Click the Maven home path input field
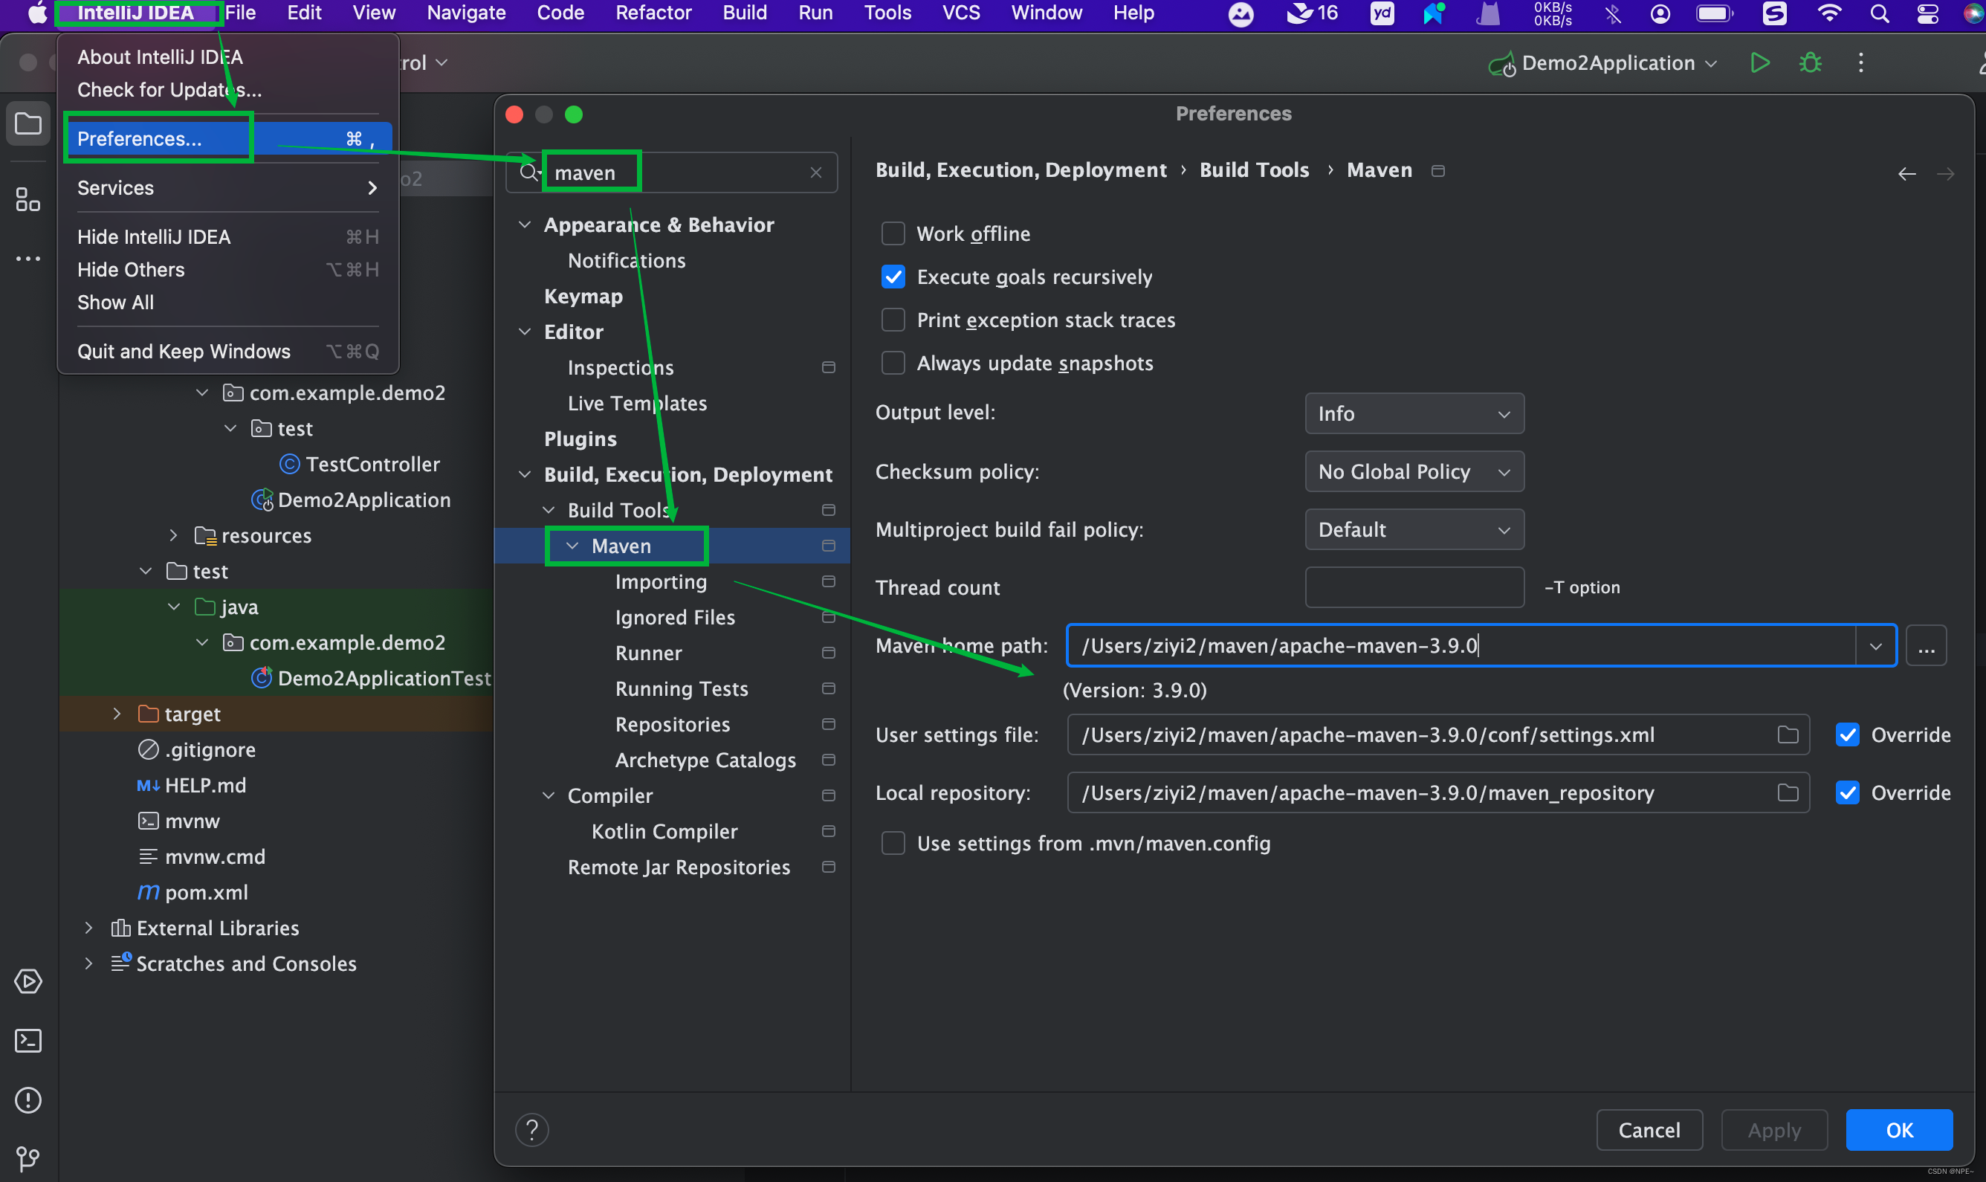This screenshot has height=1182, width=1986. 1469,646
